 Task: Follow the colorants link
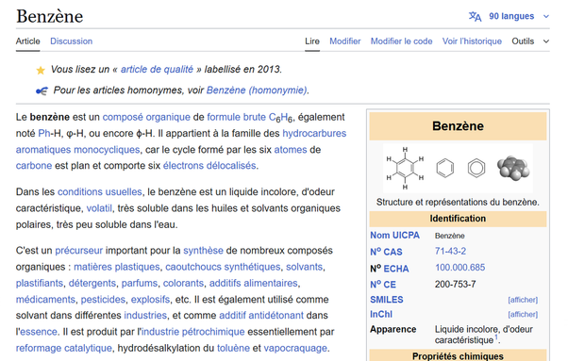[183, 283]
